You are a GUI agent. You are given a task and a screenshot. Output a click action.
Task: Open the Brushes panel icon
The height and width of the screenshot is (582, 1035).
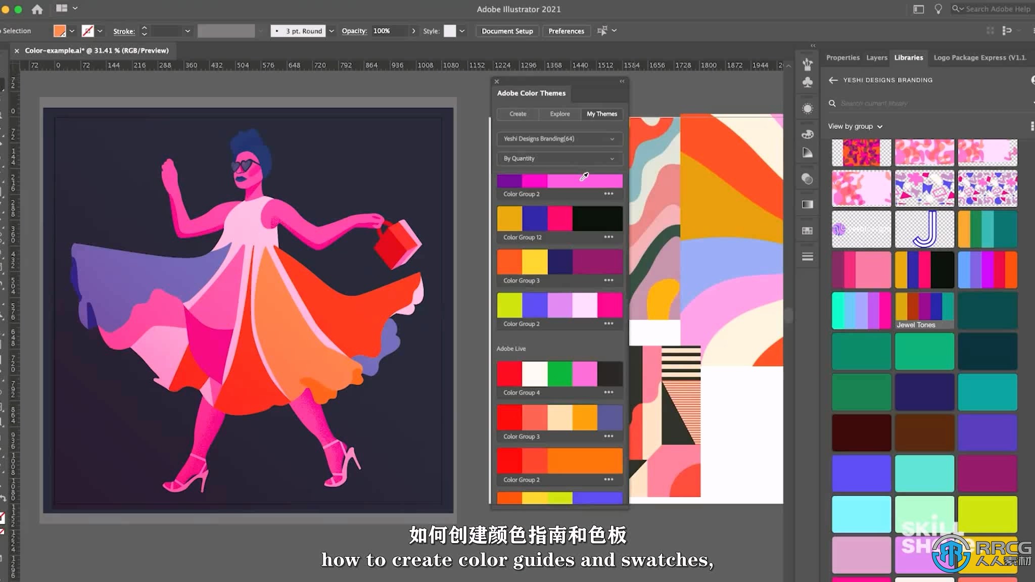pos(808,64)
